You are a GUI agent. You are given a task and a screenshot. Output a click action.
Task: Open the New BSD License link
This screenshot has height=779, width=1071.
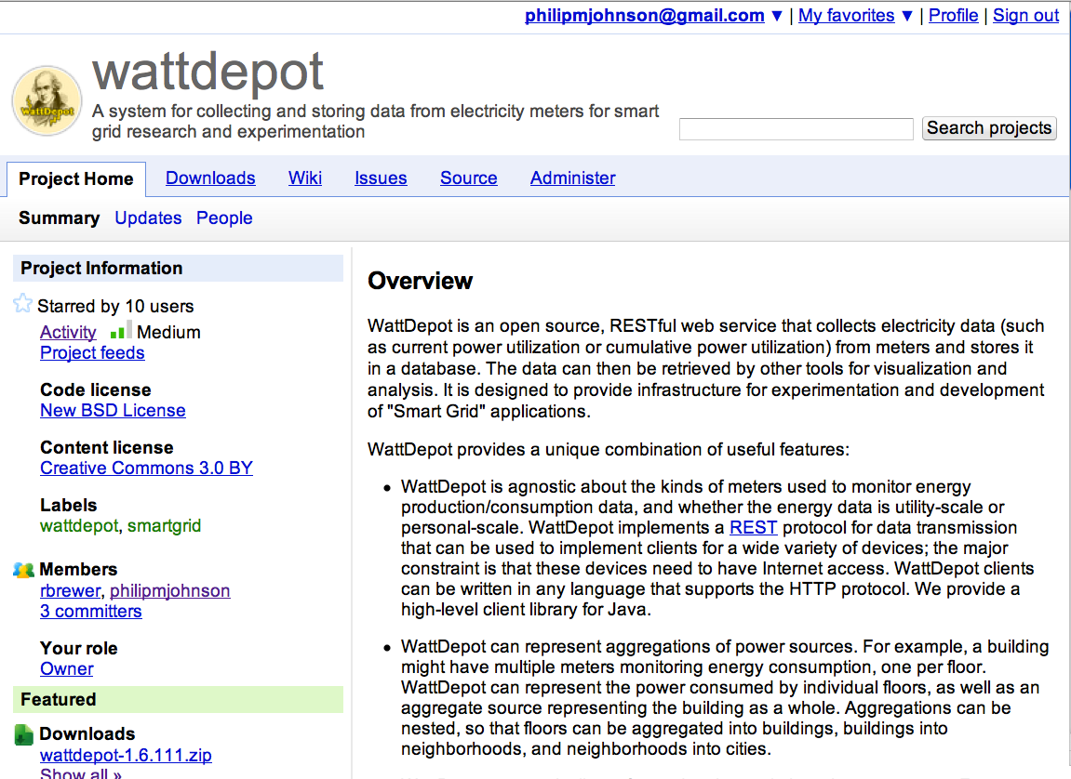point(113,411)
